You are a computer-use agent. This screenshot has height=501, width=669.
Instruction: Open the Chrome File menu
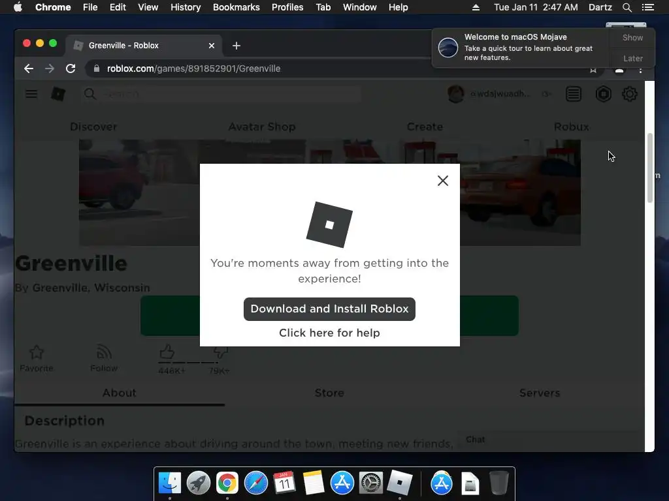90,7
